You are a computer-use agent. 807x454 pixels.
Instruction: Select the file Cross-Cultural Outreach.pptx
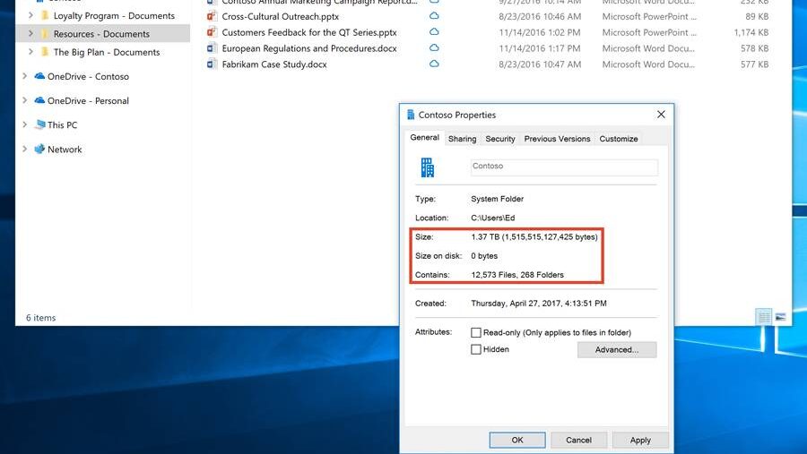click(x=281, y=16)
